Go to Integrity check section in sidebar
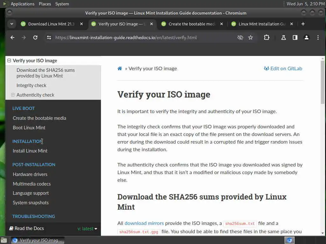 [32, 85]
